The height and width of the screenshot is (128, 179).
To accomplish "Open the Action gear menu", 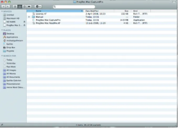I will pos(38,7).
